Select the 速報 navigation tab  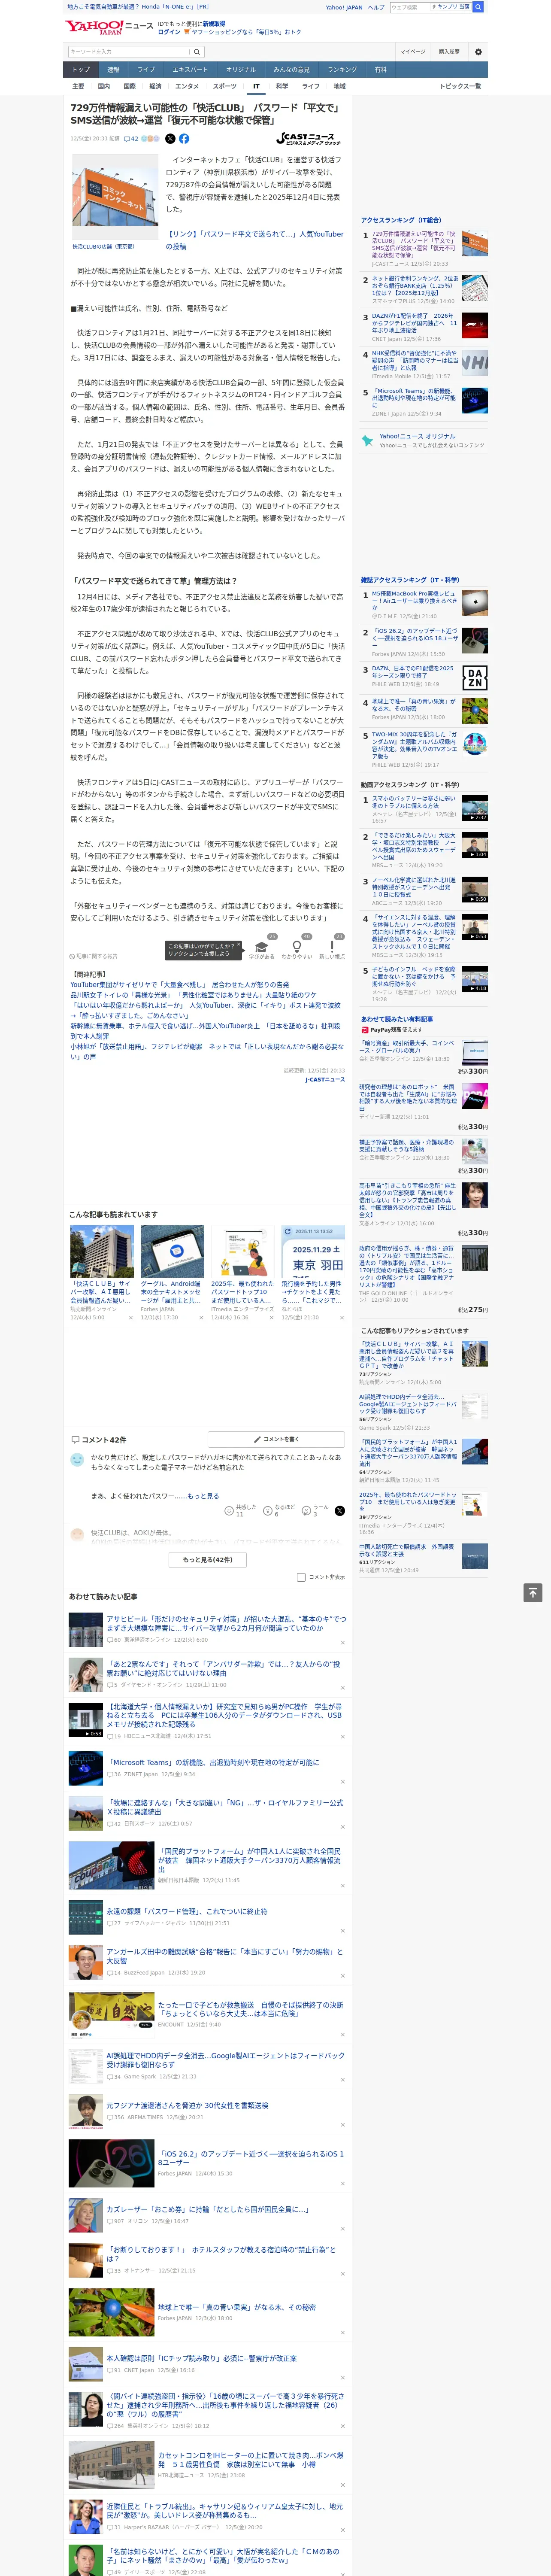(x=113, y=70)
